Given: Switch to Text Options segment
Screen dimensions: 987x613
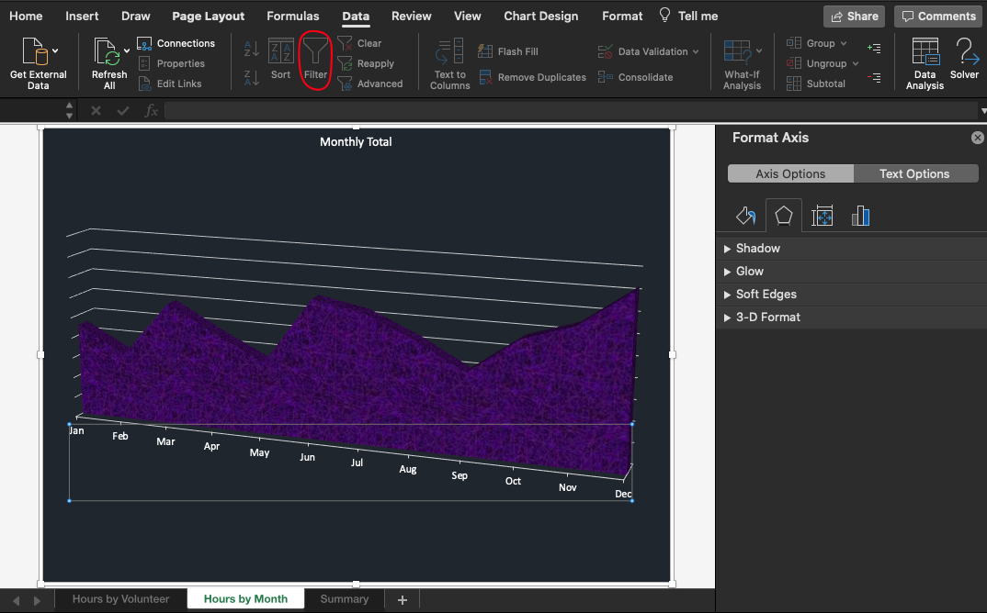Looking at the screenshot, I should point(914,173).
